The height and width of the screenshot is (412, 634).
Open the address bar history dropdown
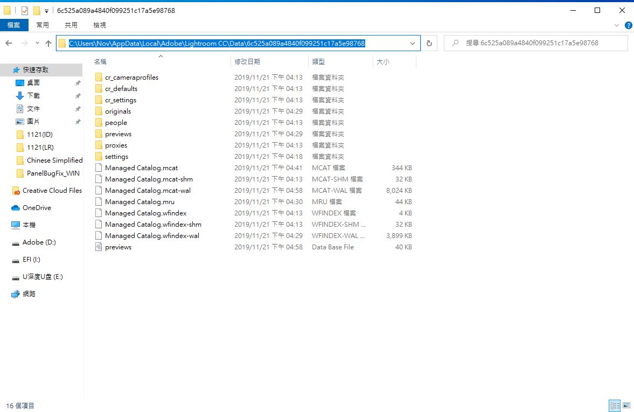tap(413, 43)
